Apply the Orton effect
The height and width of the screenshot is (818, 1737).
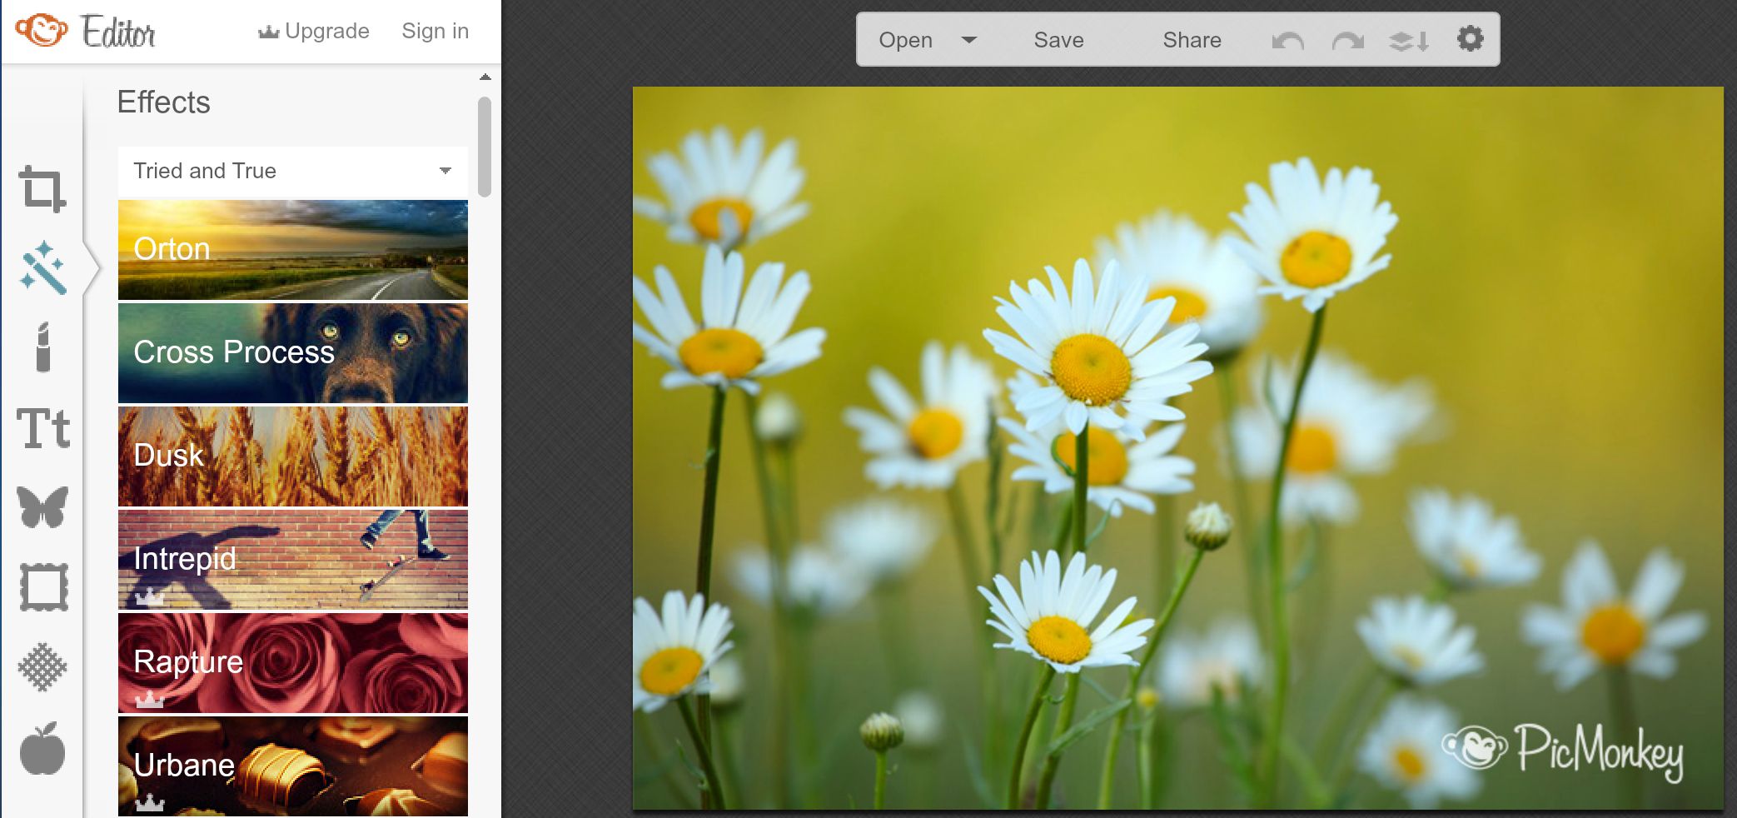point(293,250)
